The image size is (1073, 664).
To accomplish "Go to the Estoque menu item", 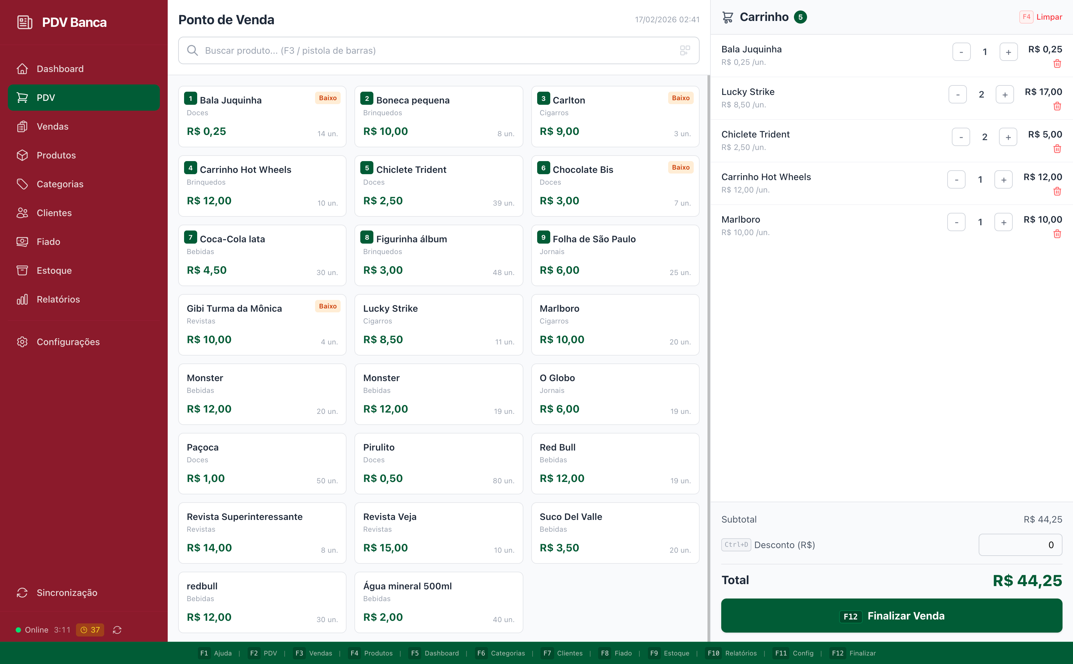I will coord(54,270).
